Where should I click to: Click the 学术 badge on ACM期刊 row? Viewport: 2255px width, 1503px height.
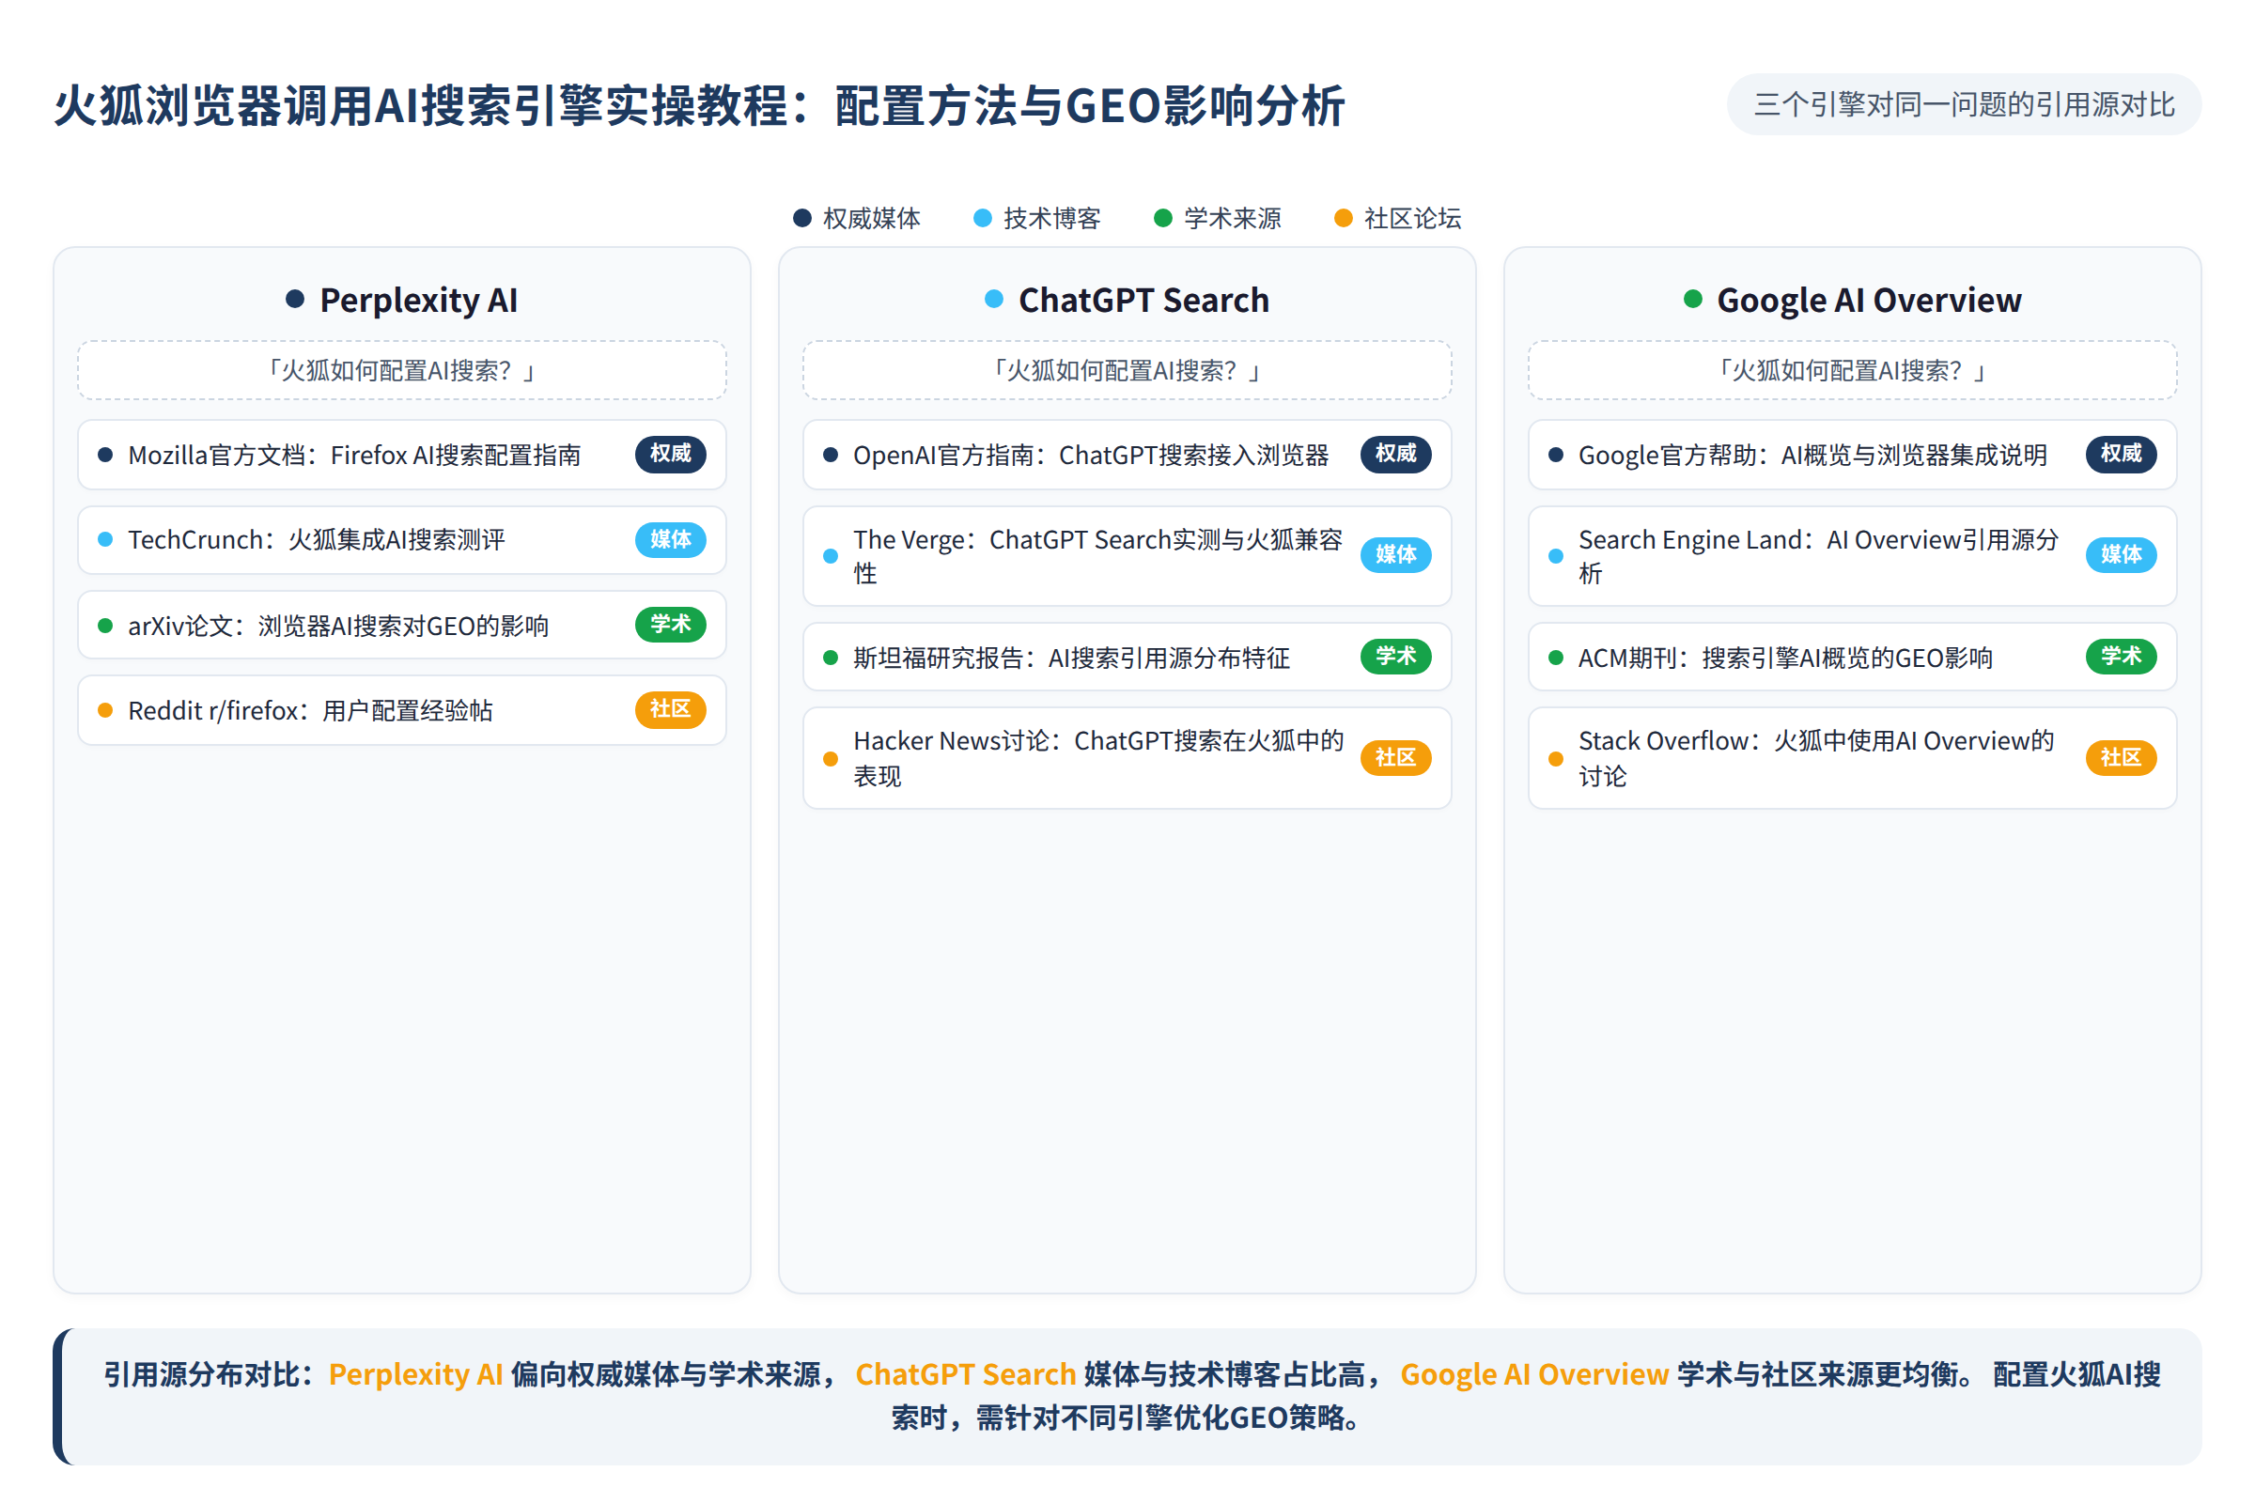tap(2121, 657)
